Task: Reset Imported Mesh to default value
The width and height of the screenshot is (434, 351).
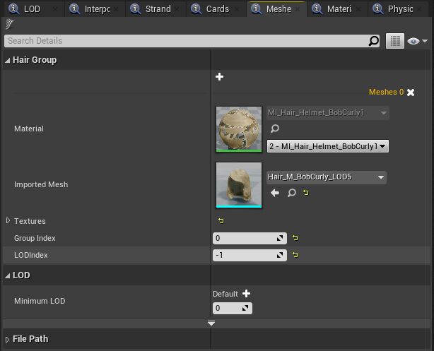Action: tap(306, 192)
